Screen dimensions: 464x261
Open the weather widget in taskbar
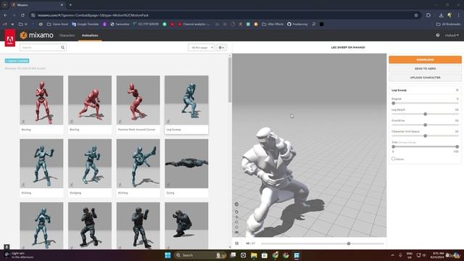click(x=20, y=255)
